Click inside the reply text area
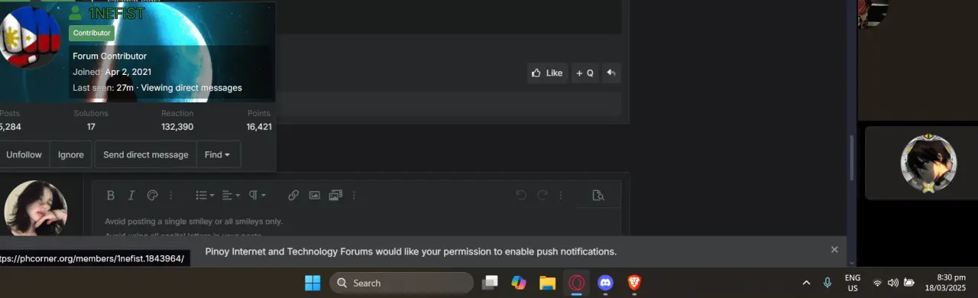 (x=357, y=223)
